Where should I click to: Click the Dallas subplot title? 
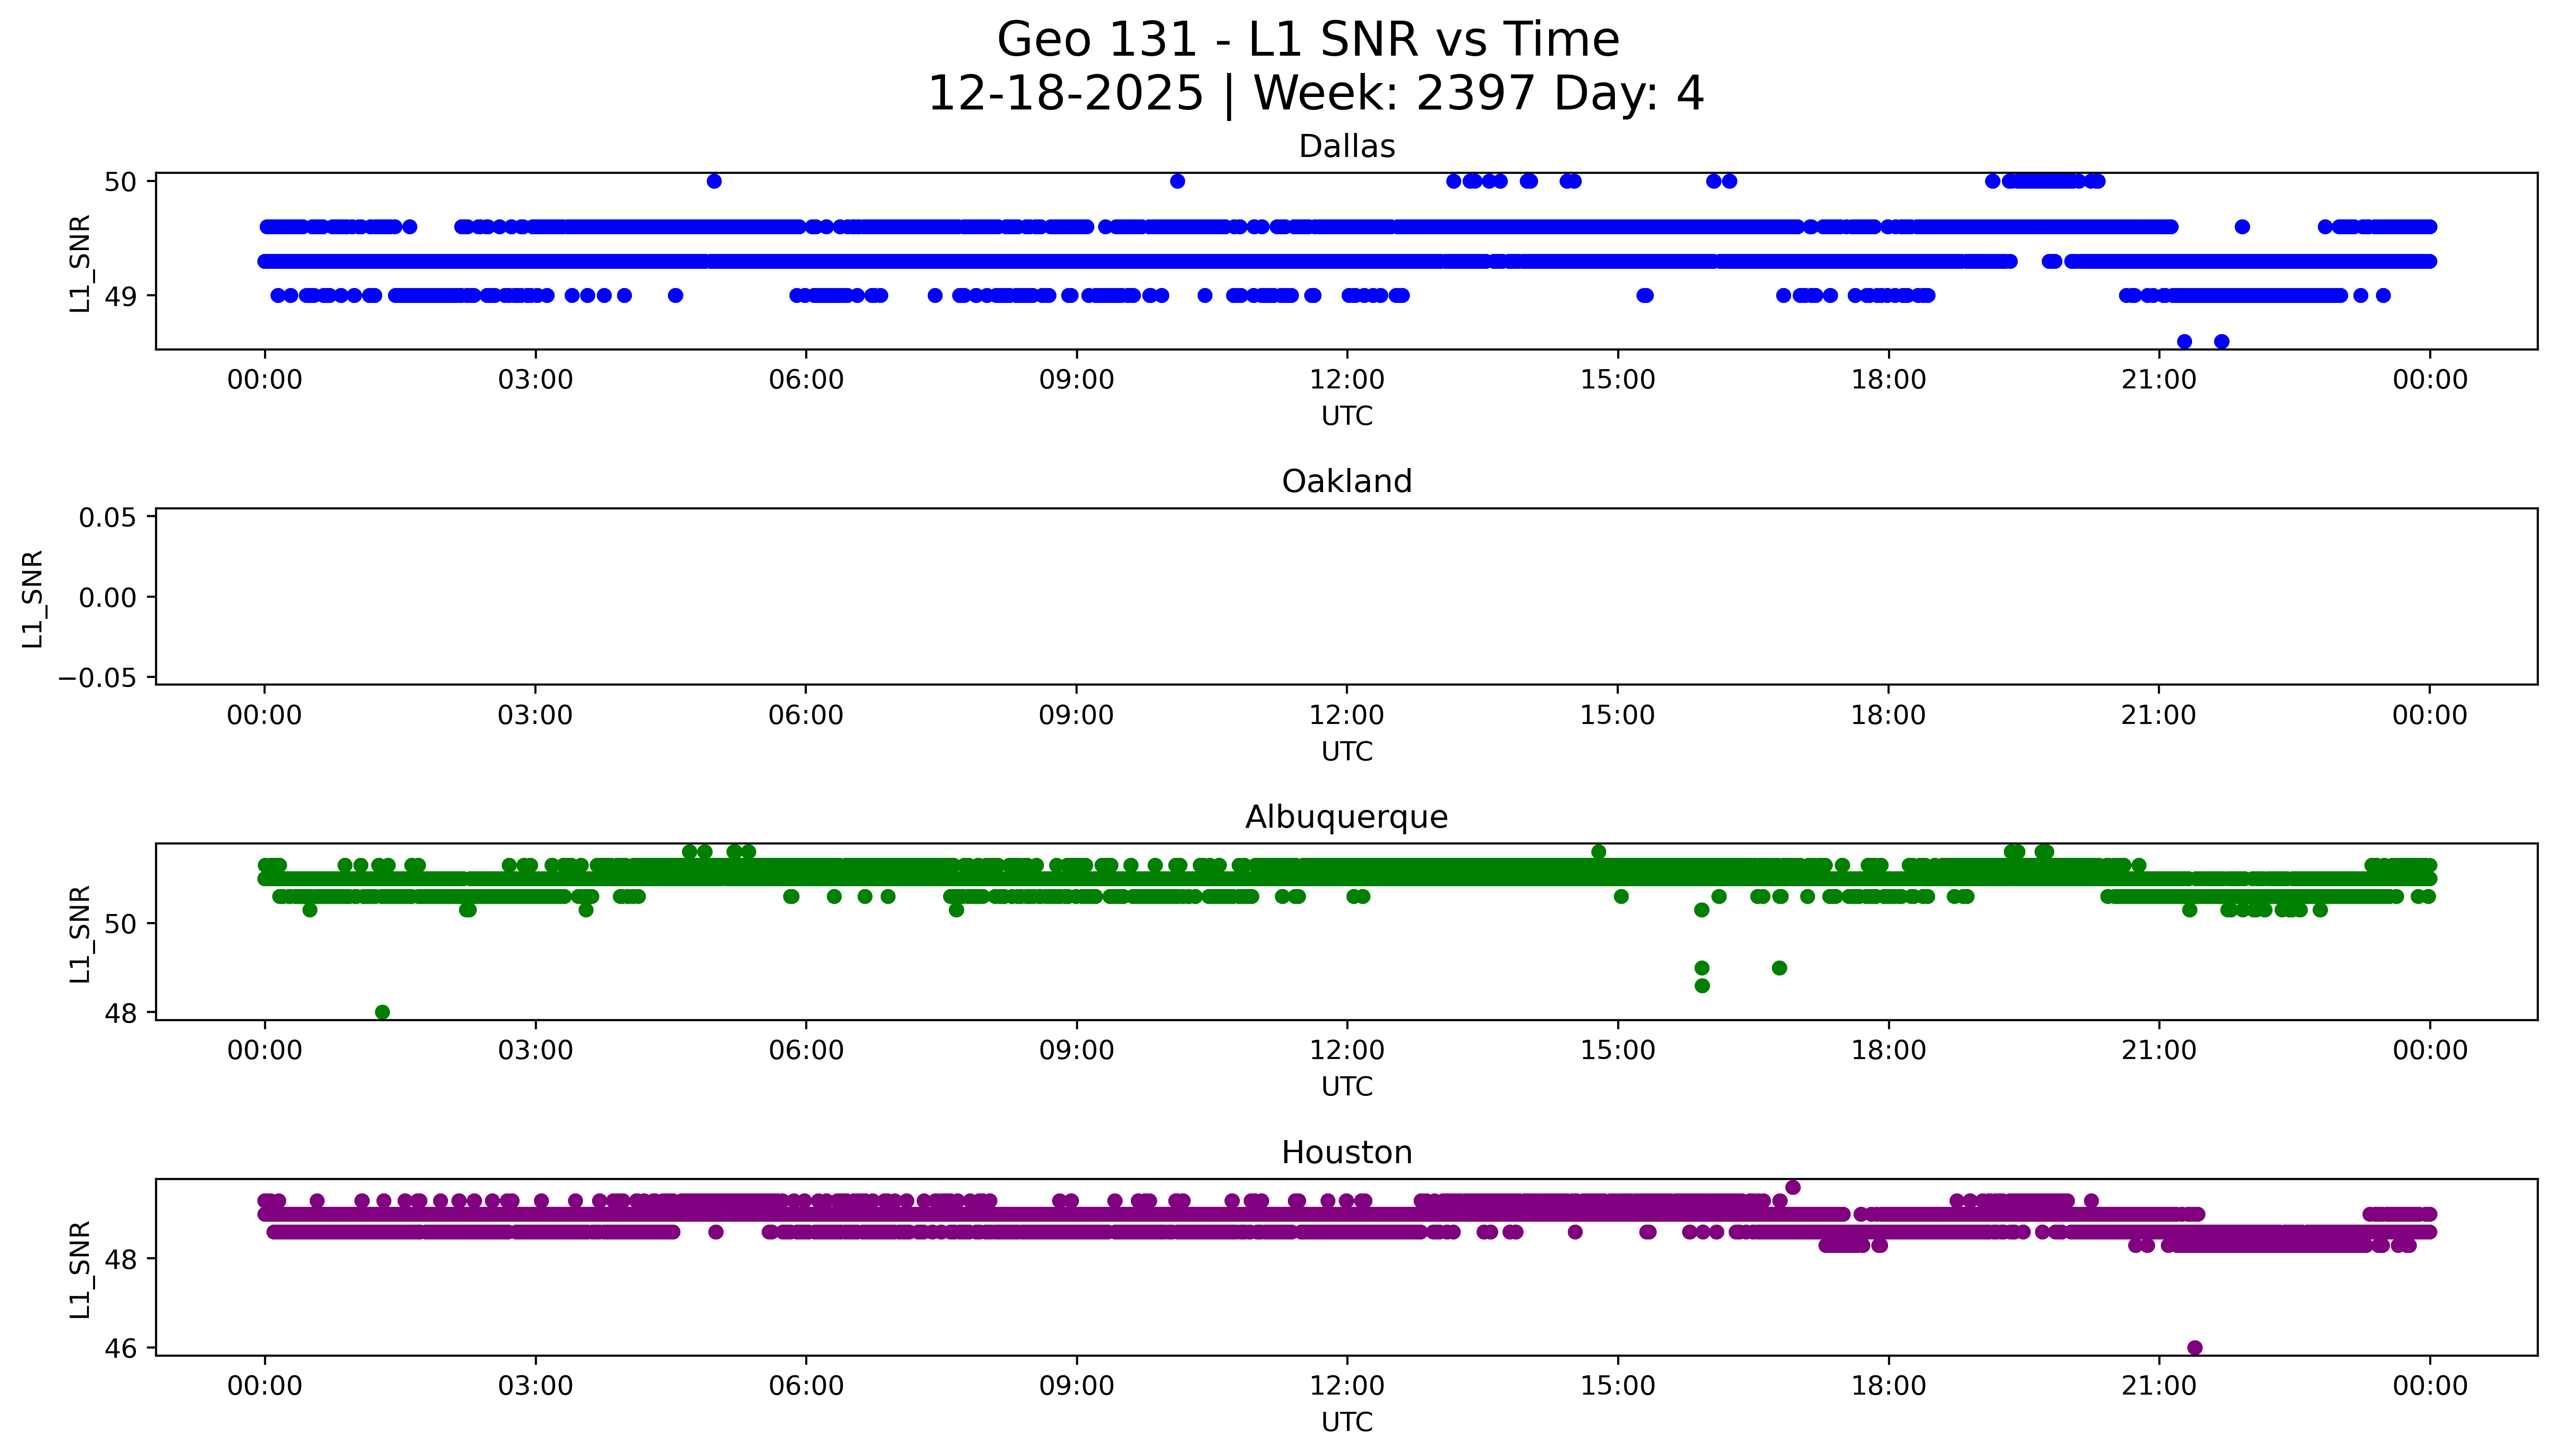tap(1346, 147)
